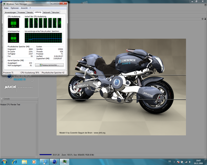
Task: Click the DE language indicator
Action: pyautogui.click(x=169, y=162)
